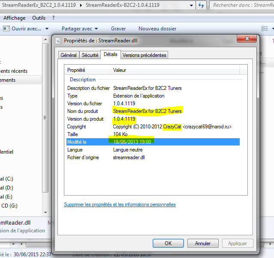Switch to the Sécurité tab

90,55
